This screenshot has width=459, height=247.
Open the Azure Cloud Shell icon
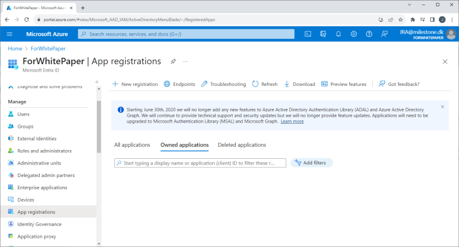pos(308,34)
